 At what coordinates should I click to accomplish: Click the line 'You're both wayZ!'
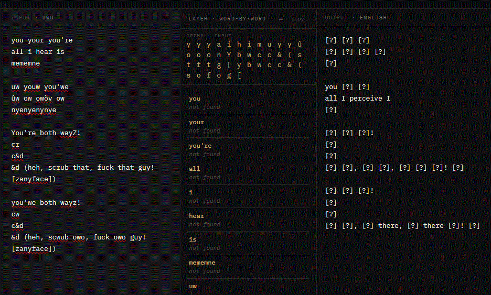[46, 133]
